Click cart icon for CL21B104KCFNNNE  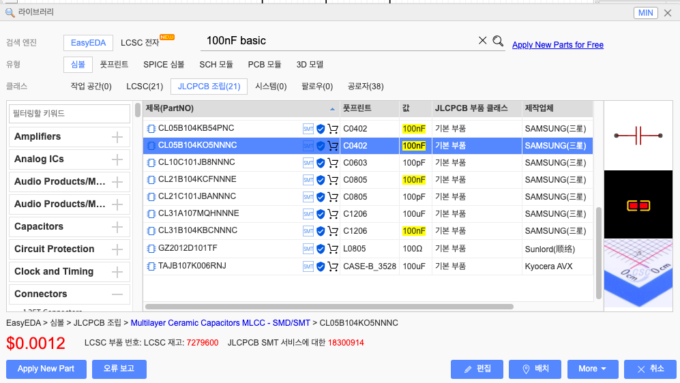[333, 180]
